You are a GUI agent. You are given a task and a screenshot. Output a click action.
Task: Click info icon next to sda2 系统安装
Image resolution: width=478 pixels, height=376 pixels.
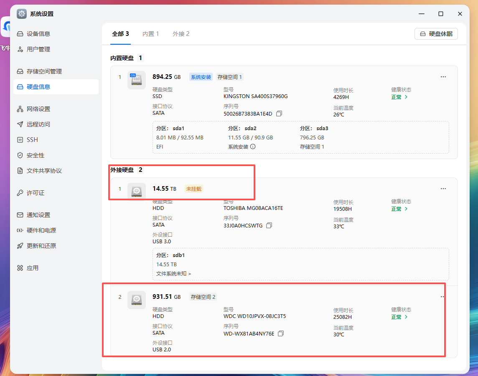point(253,146)
